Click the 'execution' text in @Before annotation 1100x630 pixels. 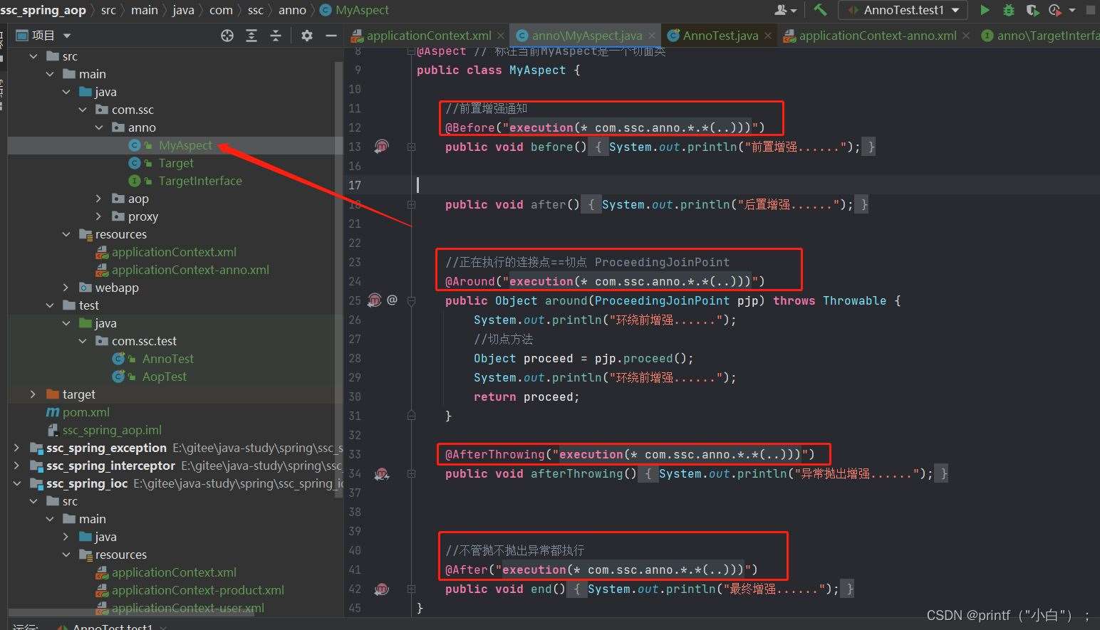point(541,127)
